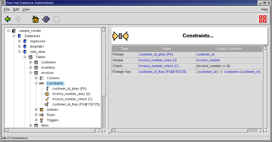Collapse the invoices table node

[30, 73]
